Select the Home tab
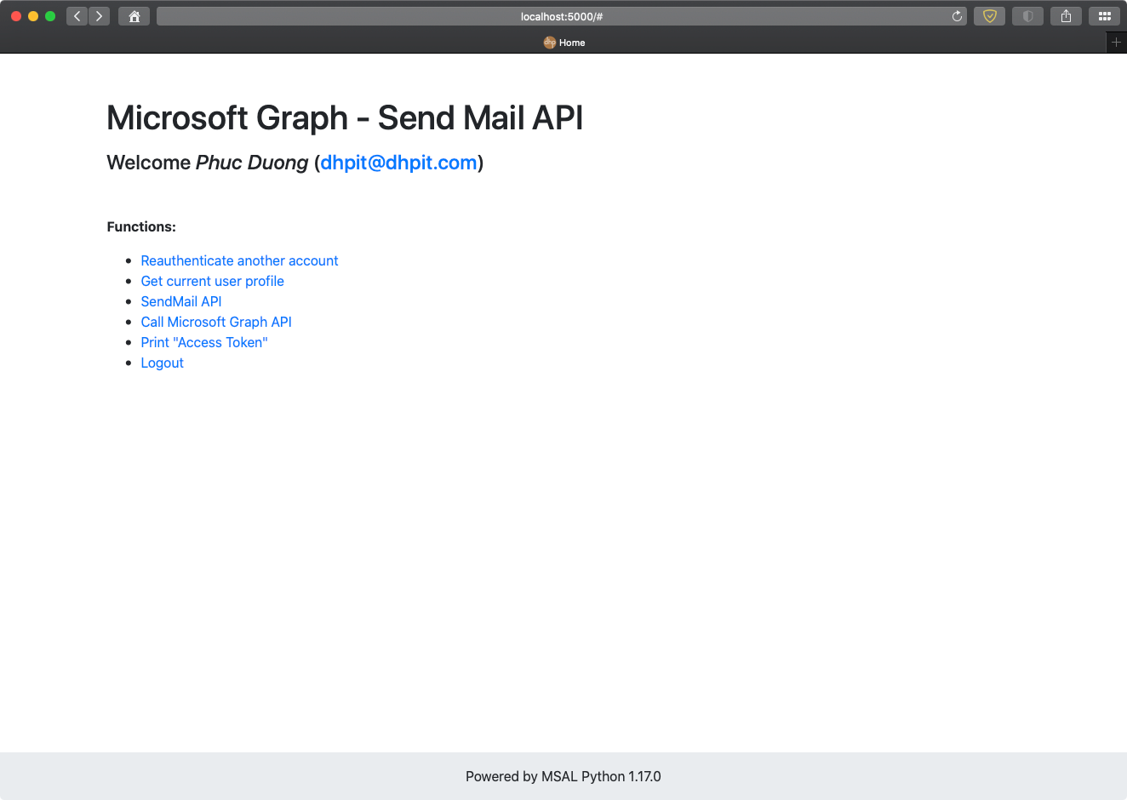The image size is (1127, 800). pyautogui.click(x=563, y=43)
